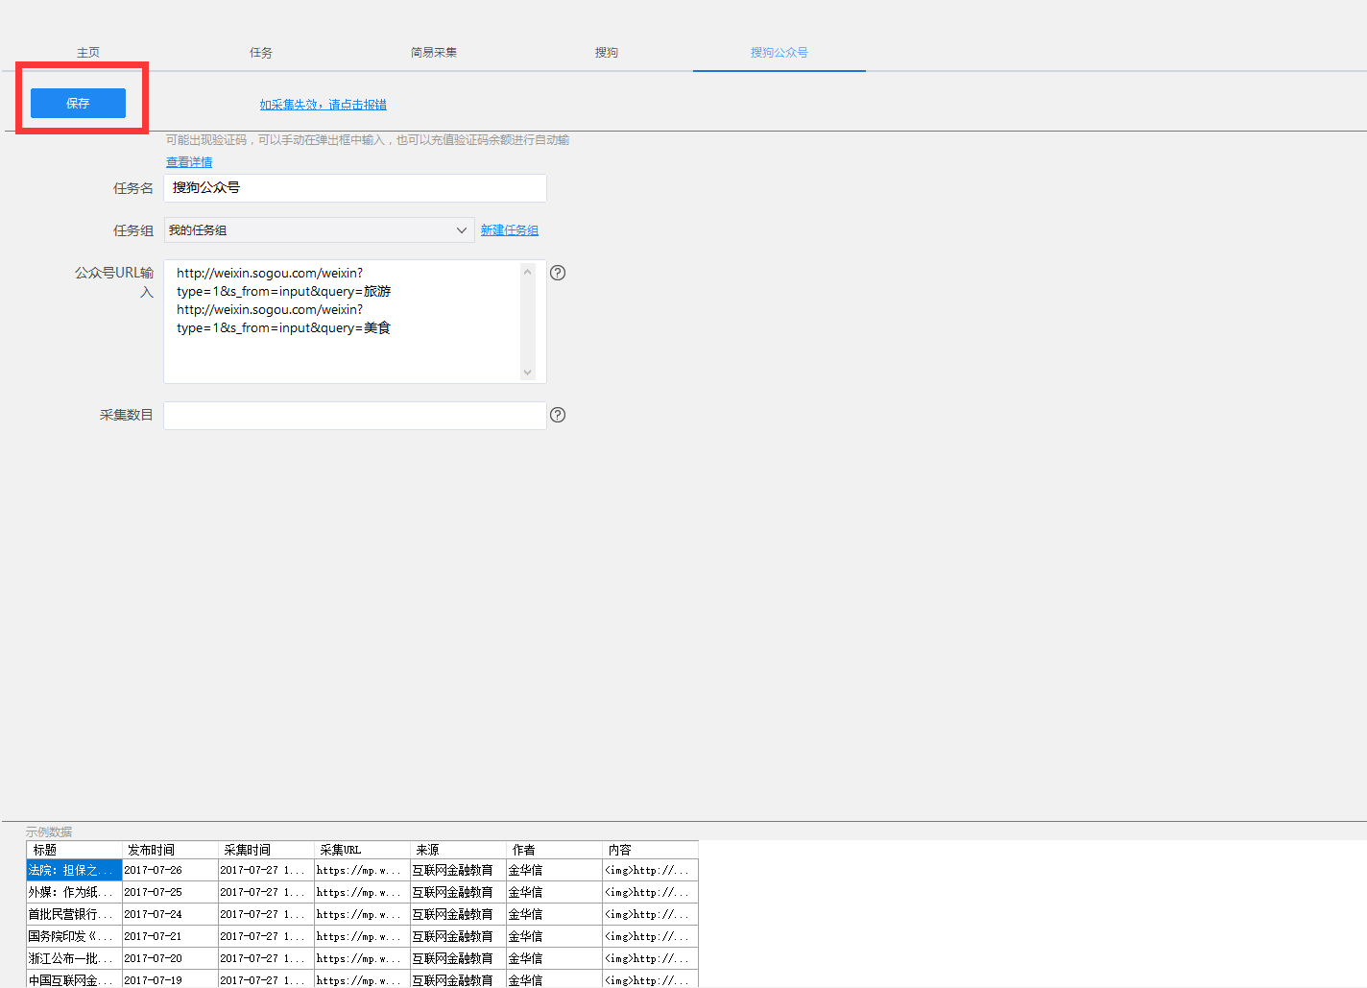Click the date cell 2017-07-19
This screenshot has height=988, width=1367.
pos(171,979)
